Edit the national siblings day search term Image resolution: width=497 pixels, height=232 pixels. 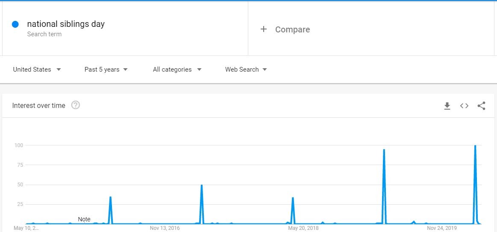(x=66, y=24)
